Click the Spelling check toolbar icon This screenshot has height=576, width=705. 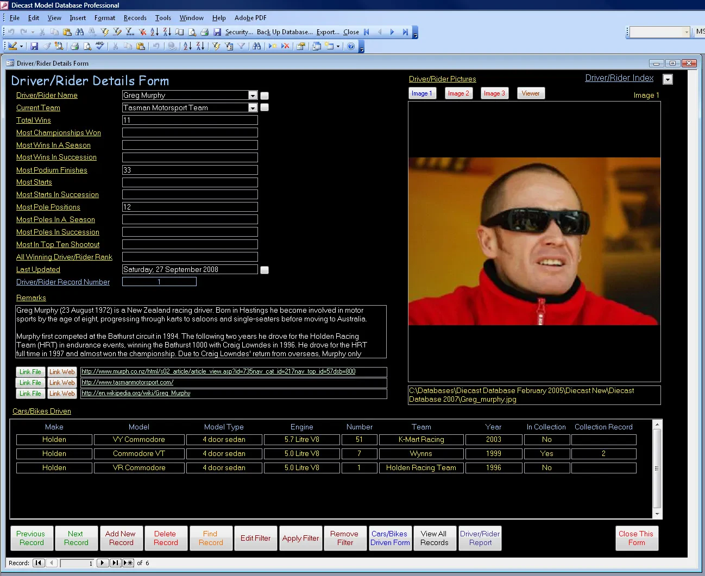coord(100,46)
